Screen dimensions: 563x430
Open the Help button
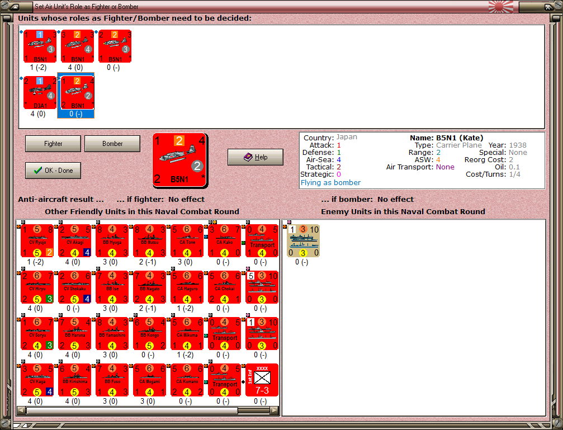(256, 157)
